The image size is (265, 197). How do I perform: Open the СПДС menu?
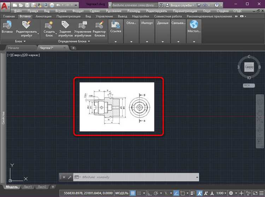pos(237,11)
